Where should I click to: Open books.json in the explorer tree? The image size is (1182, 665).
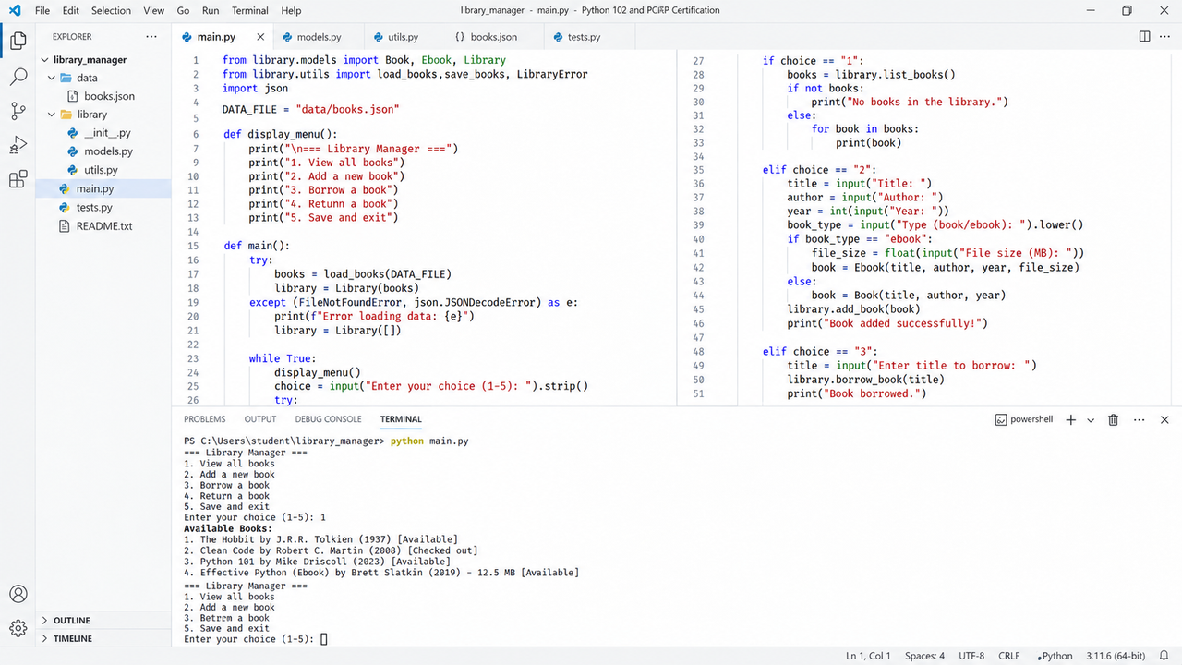pyautogui.click(x=109, y=96)
